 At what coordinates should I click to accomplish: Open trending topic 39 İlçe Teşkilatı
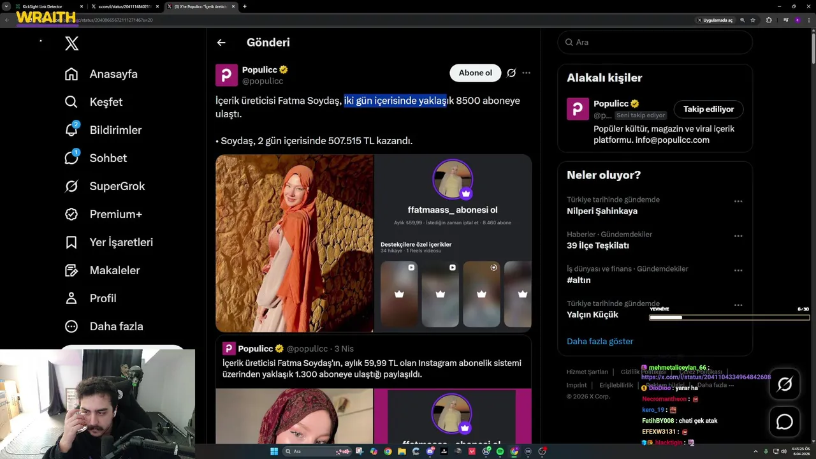(x=598, y=245)
